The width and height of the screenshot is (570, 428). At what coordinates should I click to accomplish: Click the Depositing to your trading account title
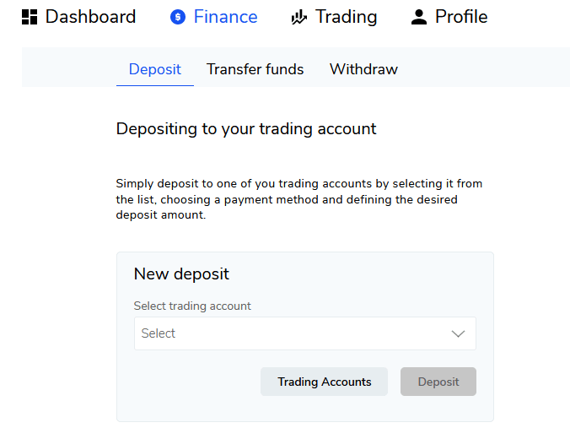coord(246,129)
